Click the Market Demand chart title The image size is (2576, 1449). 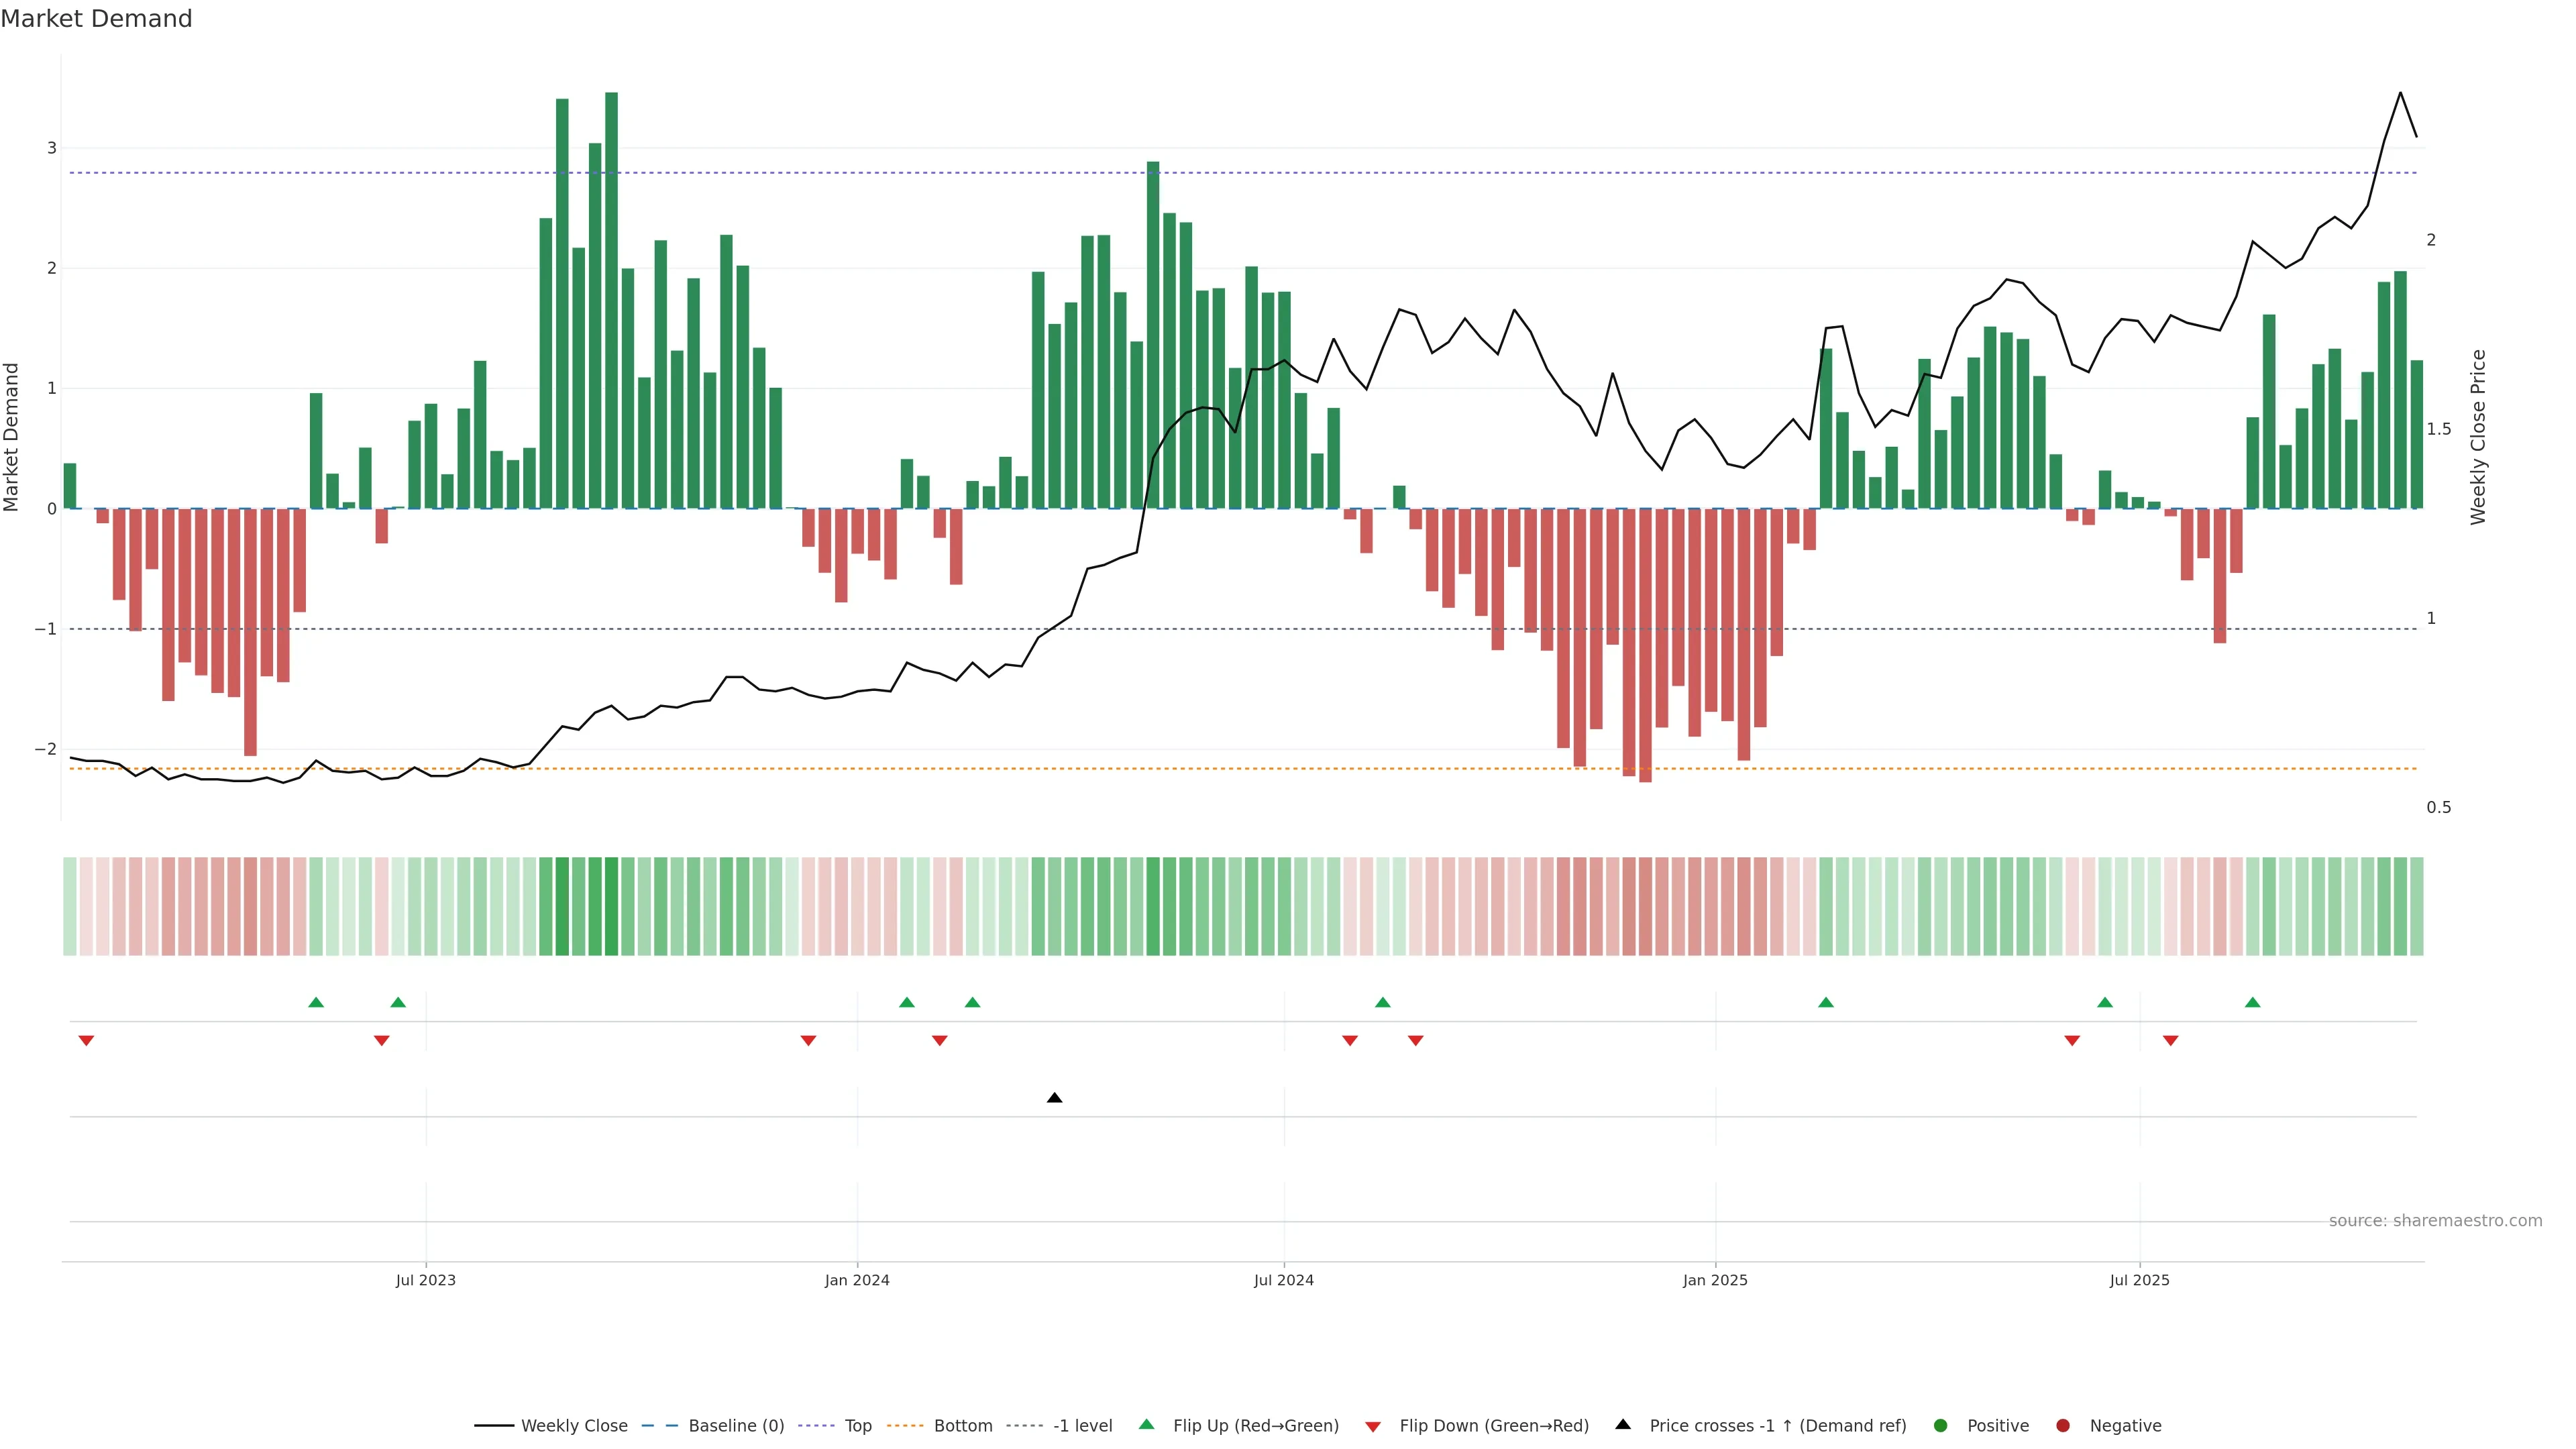[96, 19]
